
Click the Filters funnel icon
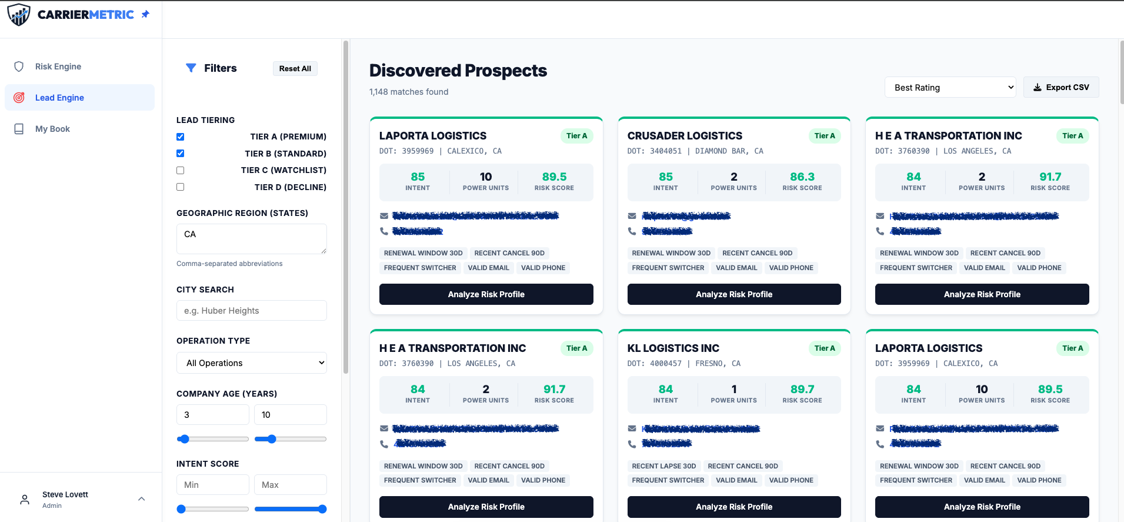click(x=191, y=68)
